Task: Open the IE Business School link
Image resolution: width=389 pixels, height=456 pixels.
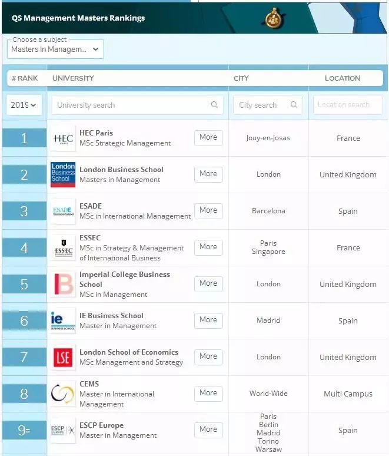Action: [111, 316]
